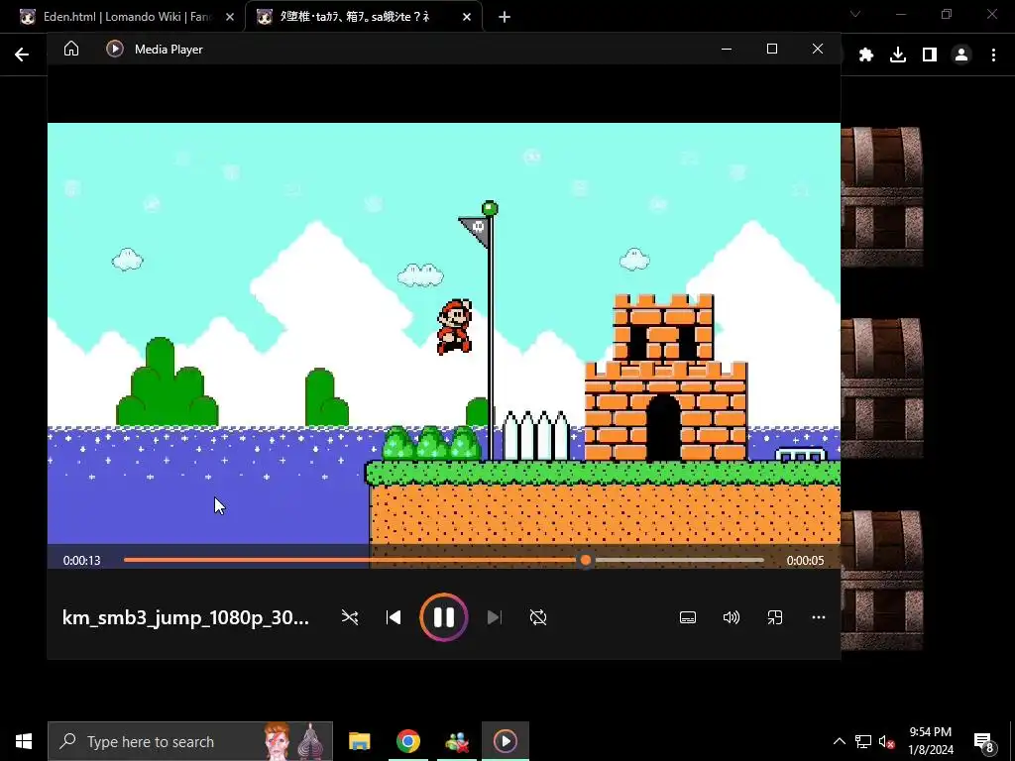Click the orange seek bar handle
The height and width of the screenshot is (761, 1015).
tap(585, 561)
